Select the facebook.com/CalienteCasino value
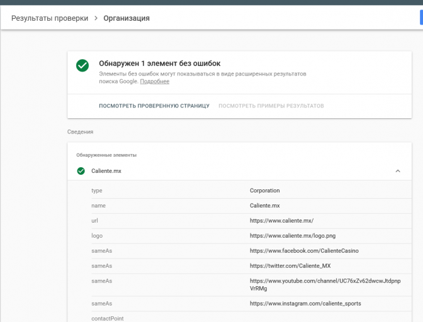The height and width of the screenshot is (322, 423). coord(304,251)
